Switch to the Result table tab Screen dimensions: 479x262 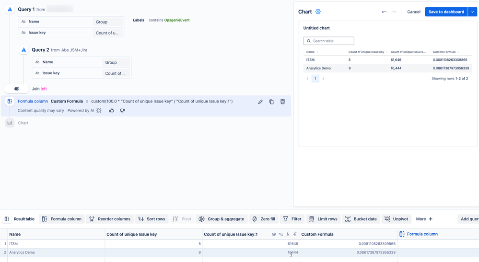point(20,219)
